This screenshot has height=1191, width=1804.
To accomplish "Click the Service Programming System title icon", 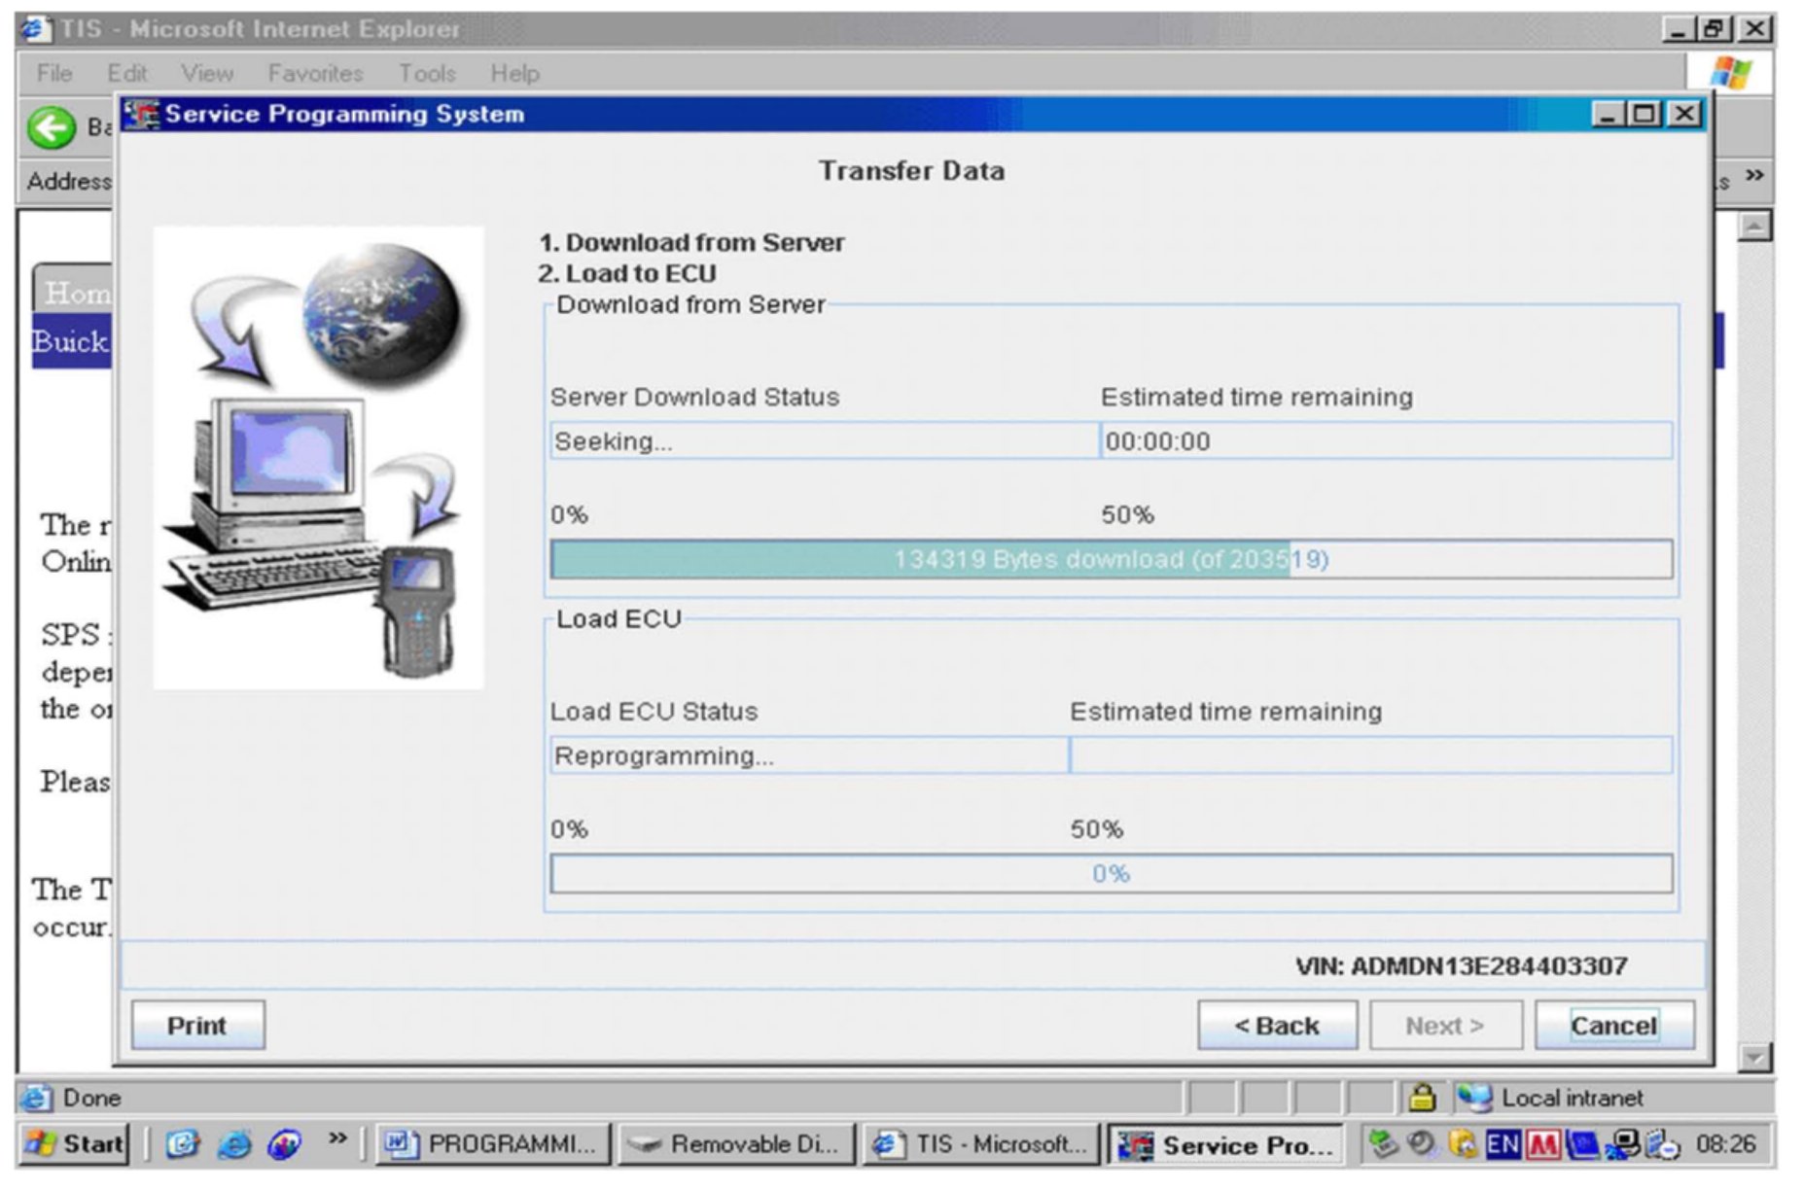I will [x=143, y=114].
